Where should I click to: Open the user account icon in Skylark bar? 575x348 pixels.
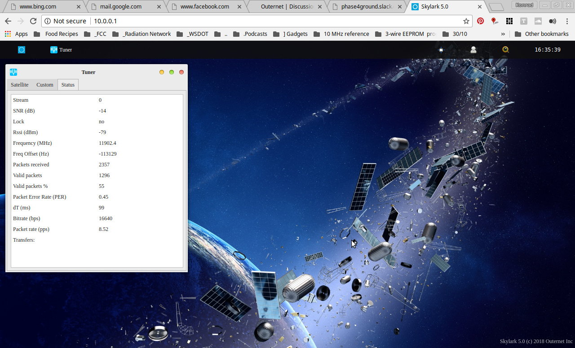pos(473,50)
